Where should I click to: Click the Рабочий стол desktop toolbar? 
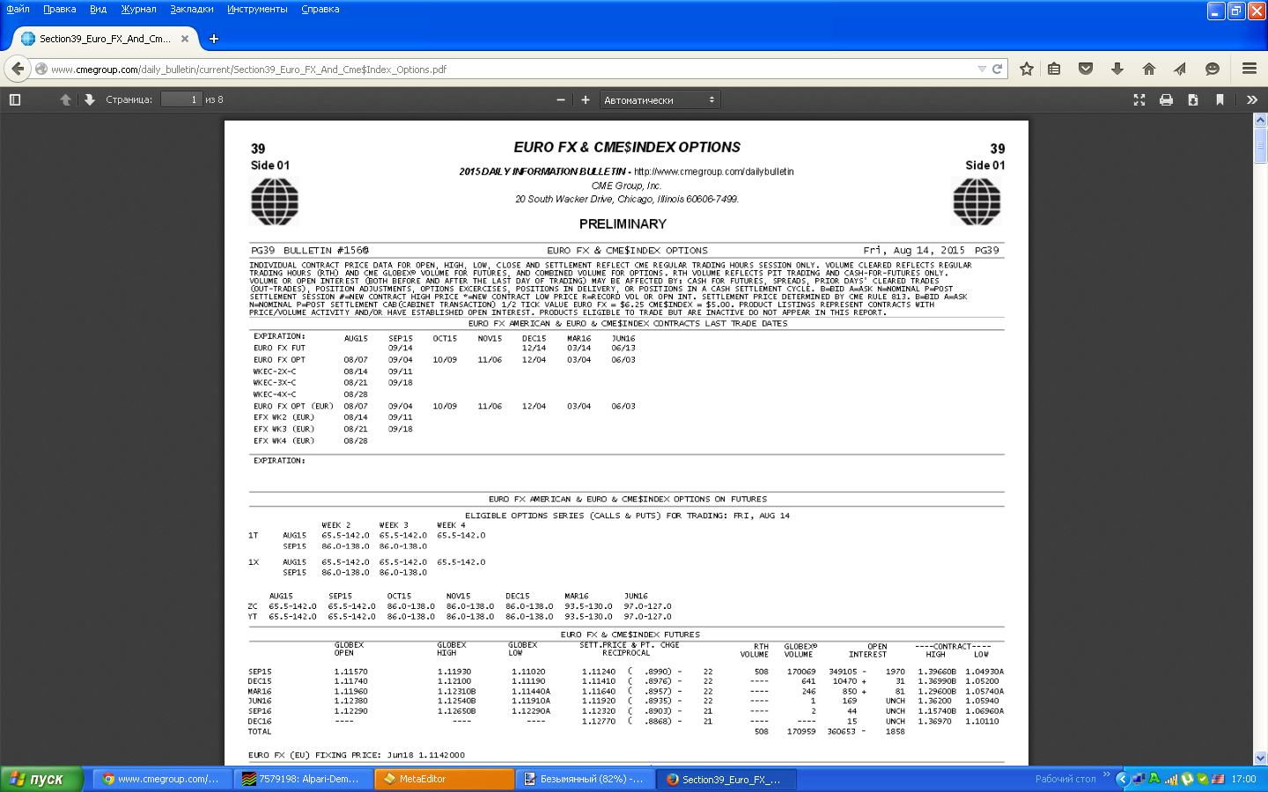1065,779
